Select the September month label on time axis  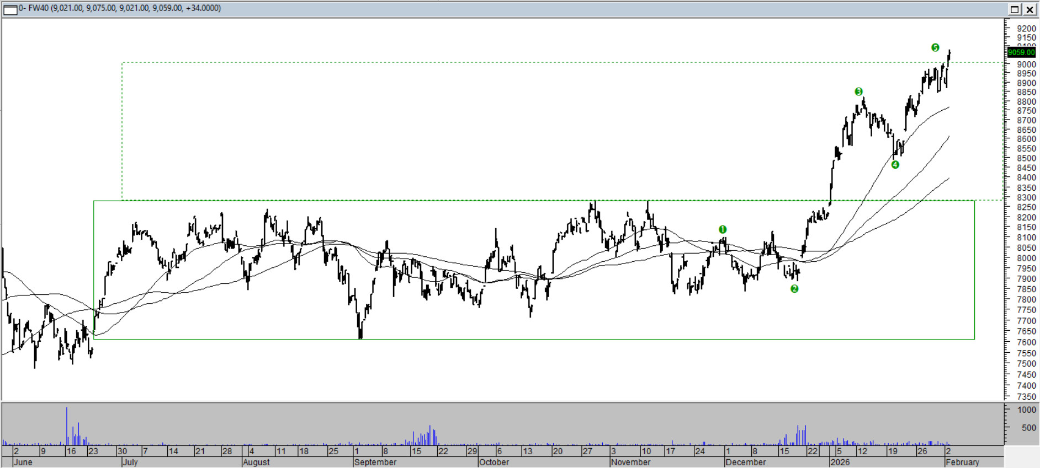375,462
